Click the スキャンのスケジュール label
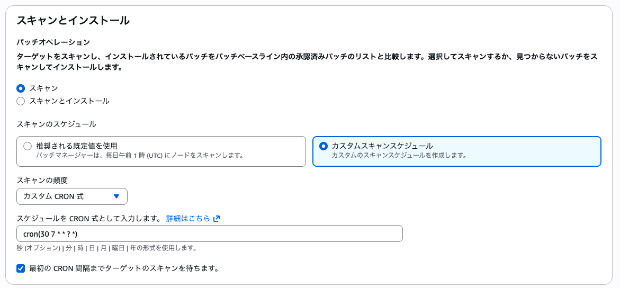Screen dimensions: 620x288 click(x=56, y=124)
